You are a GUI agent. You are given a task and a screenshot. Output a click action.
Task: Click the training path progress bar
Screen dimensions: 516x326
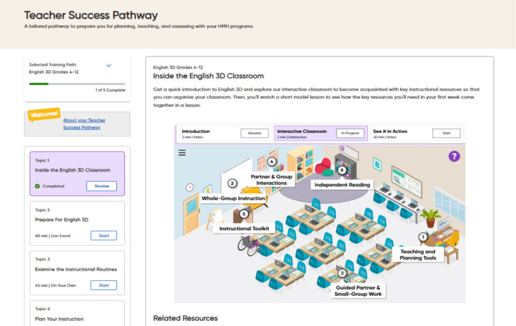pyautogui.click(x=77, y=84)
